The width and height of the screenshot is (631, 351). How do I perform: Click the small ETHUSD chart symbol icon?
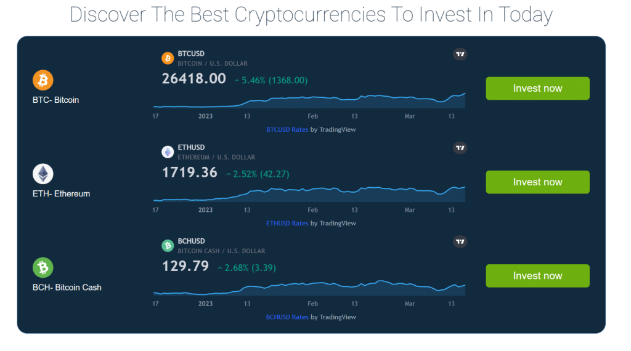[x=168, y=151]
